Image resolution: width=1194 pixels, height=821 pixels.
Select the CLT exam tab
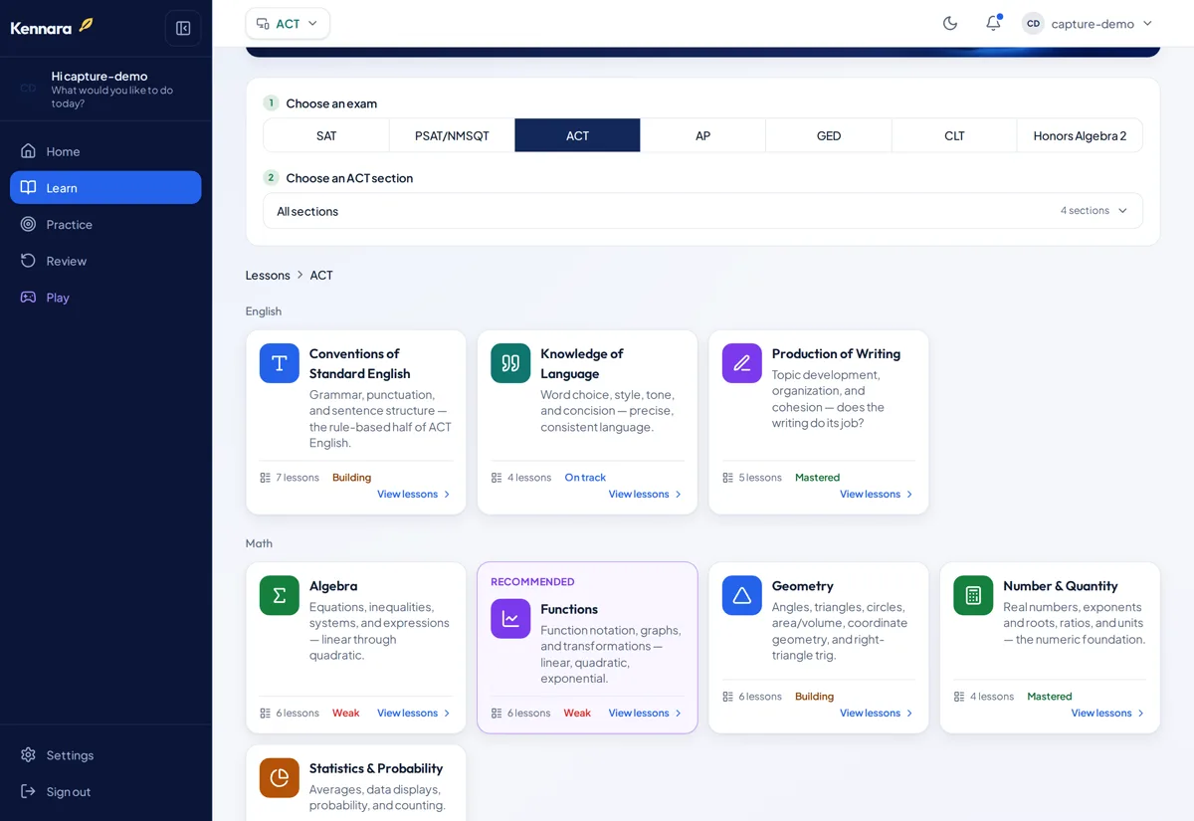[954, 135]
